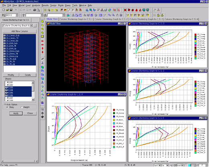The height and width of the screenshot is (167, 209).
Task: Open the Print Preview toolbar icon
Action: pyautogui.click(x=38, y=10)
